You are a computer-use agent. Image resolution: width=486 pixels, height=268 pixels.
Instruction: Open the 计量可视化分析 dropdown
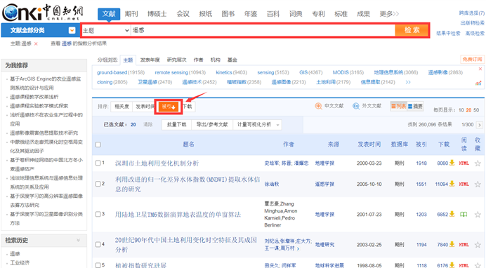coord(257,125)
